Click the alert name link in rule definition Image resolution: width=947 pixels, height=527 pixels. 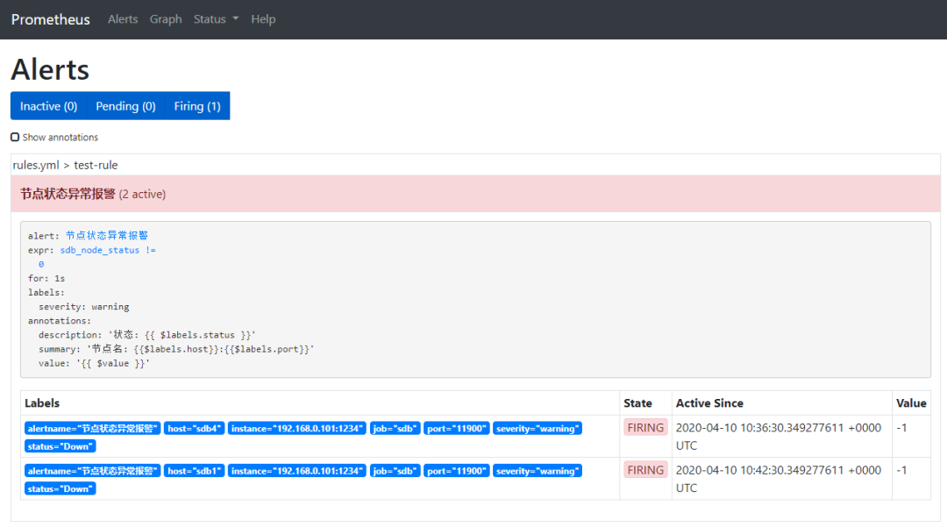[x=106, y=236]
